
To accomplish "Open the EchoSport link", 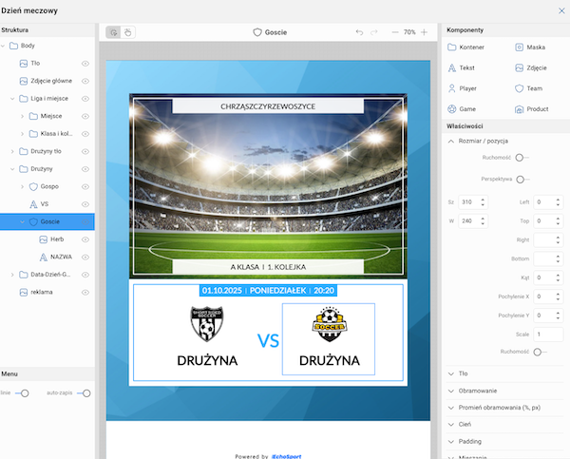I will 287,456.
